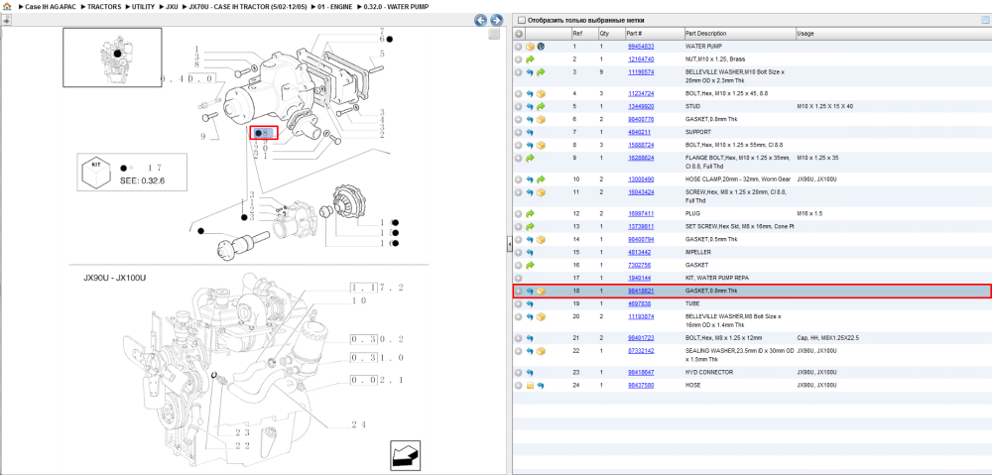Open TRACTORS breadcrumb level

click(104, 6)
